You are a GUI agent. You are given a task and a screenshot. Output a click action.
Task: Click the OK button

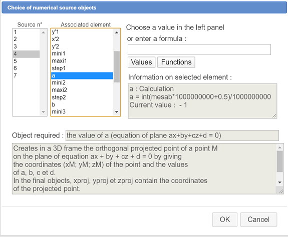(224, 219)
